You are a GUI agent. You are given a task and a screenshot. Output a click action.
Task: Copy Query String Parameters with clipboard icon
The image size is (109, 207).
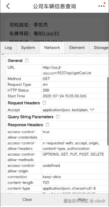click(x=58, y=117)
